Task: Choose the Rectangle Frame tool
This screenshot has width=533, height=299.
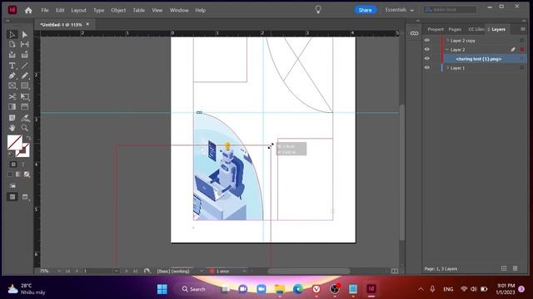Action: tap(12, 86)
